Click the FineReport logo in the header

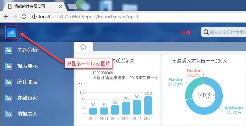coord(11,32)
